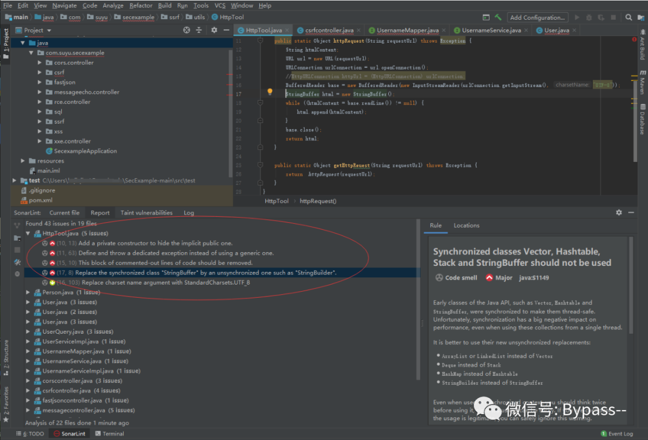Open the Taint vulnerabilities tab

tap(146, 212)
